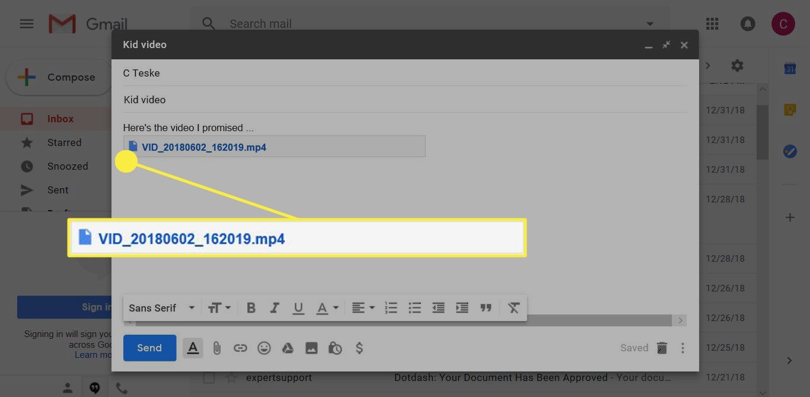Open more compose options menu

pos(683,348)
